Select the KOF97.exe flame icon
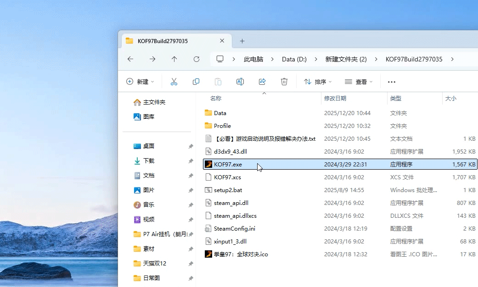The height and width of the screenshot is (287, 478). (208, 164)
